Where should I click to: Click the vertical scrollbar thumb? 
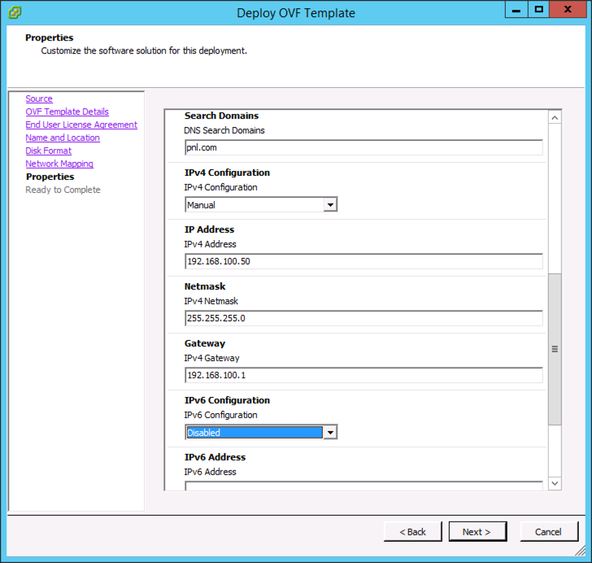(x=555, y=349)
